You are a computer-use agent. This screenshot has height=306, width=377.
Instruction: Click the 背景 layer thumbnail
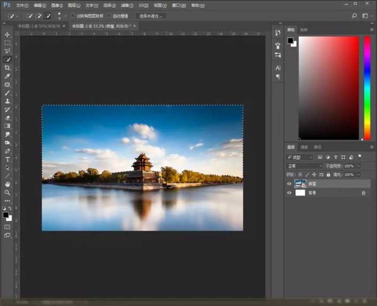[x=300, y=193]
